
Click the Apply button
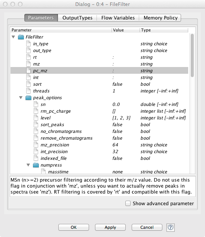(x=110, y=227)
